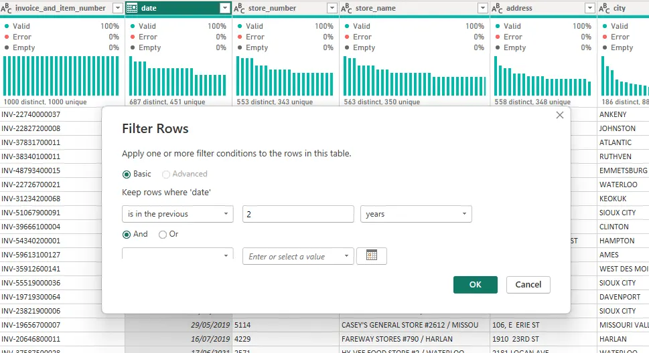Cancel the Filter Rows dialog
The width and height of the screenshot is (649, 353).
pyautogui.click(x=528, y=285)
